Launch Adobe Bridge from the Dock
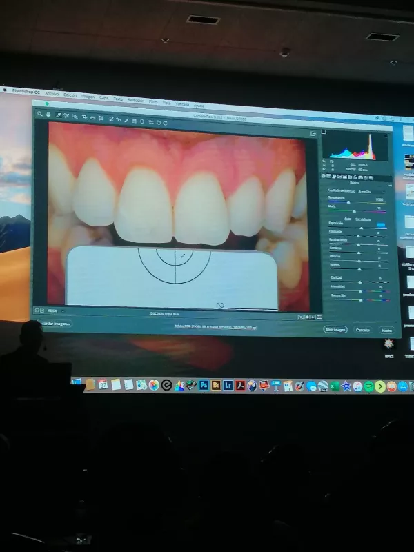This screenshot has width=414, height=552. (x=216, y=385)
